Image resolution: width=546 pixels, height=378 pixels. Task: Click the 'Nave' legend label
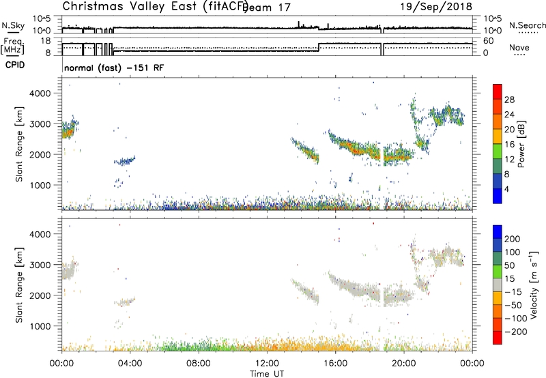[519, 47]
